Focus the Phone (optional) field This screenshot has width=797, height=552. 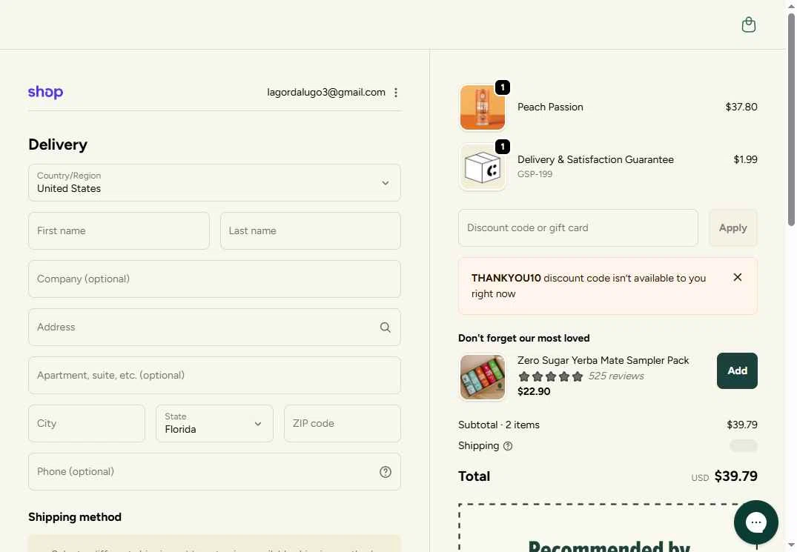pyautogui.click(x=214, y=472)
